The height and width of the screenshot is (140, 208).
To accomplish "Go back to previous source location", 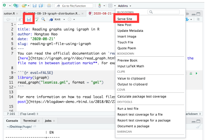I will 8,19.
